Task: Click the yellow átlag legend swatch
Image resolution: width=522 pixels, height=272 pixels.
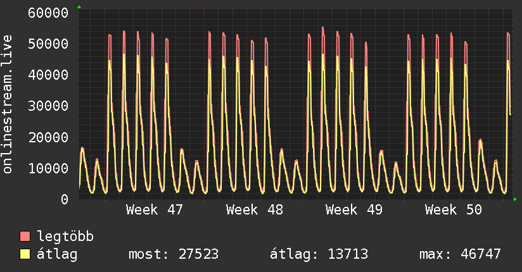Action: tap(25, 254)
